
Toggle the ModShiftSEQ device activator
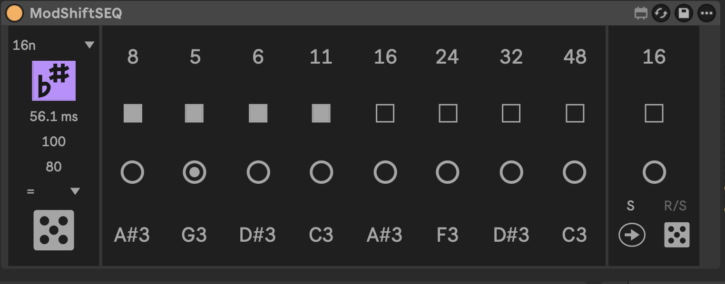click(x=14, y=13)
